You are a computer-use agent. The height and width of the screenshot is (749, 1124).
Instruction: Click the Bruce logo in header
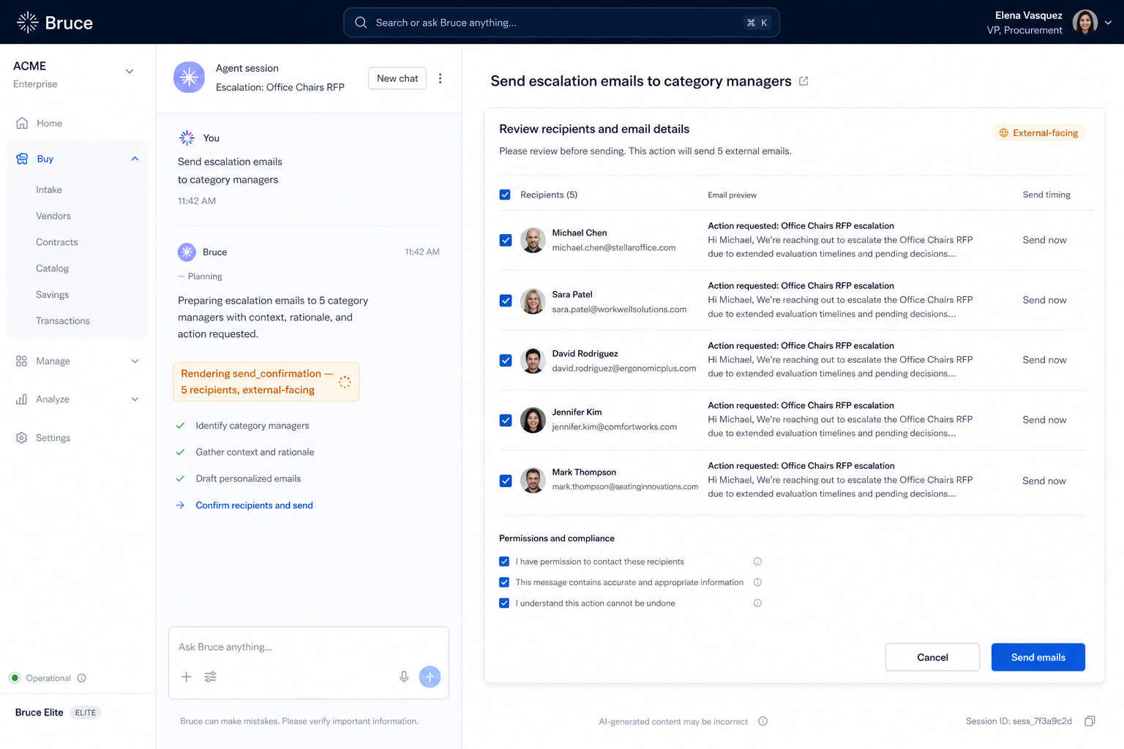pyautogui.click(x=55, y=23)
